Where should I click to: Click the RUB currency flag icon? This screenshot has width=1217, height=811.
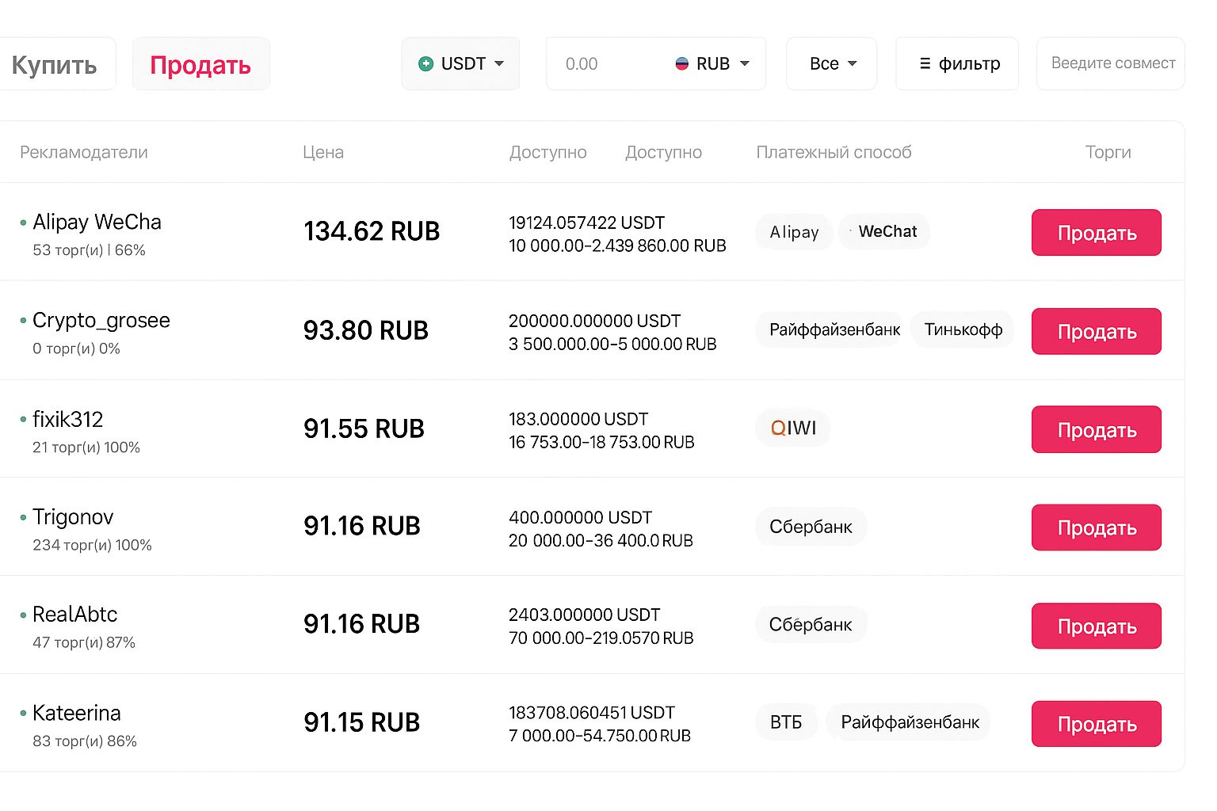pos(683,63)
